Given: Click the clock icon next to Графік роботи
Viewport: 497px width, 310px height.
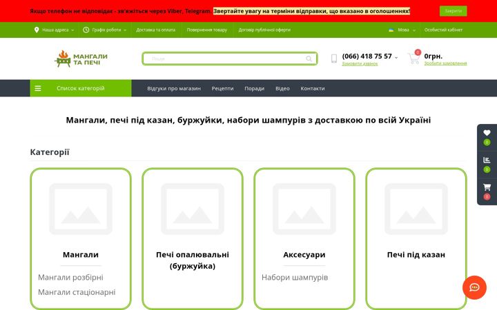Looking at the screenshot, I should (86, 30).
